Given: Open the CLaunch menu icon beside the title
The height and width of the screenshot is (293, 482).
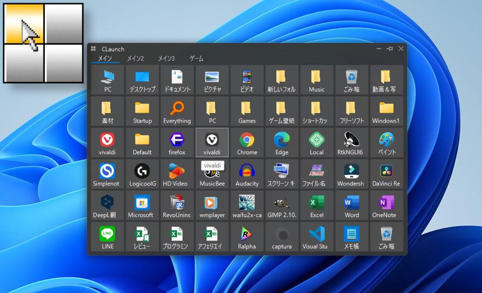Looking at the screenshot, I should (94, 49).
